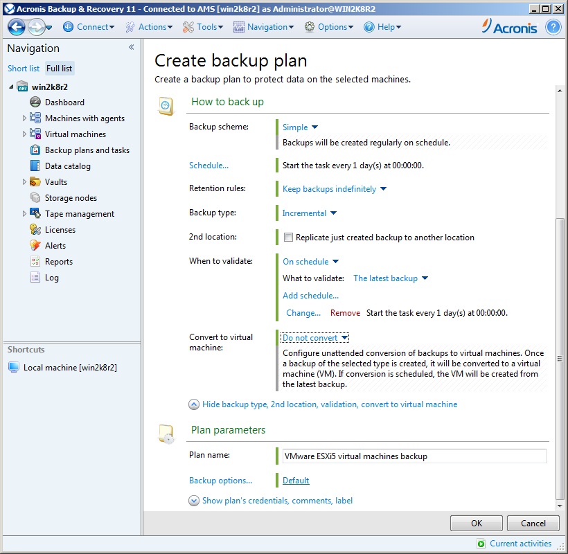The image size is (568, 554).
Task: Expand the Vaults tree node
Action: point(24,181)
